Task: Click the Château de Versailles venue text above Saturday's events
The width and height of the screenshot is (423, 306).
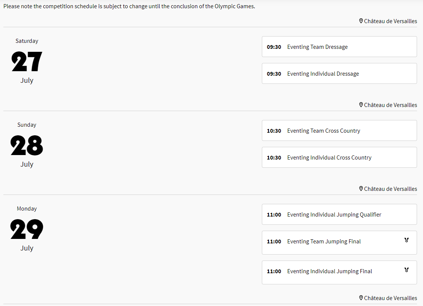Action: (390, 21)
